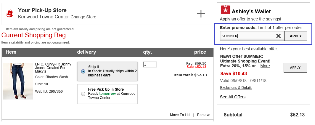This screenshot has width=315, height=125.
Task: Click Move To List for the jeans
Action: pyautogui.click(x=180, y=115)
